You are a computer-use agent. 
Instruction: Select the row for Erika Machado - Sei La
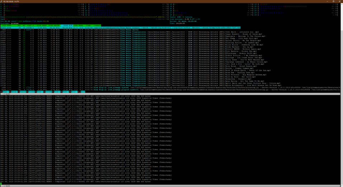[x=127, y=47]
